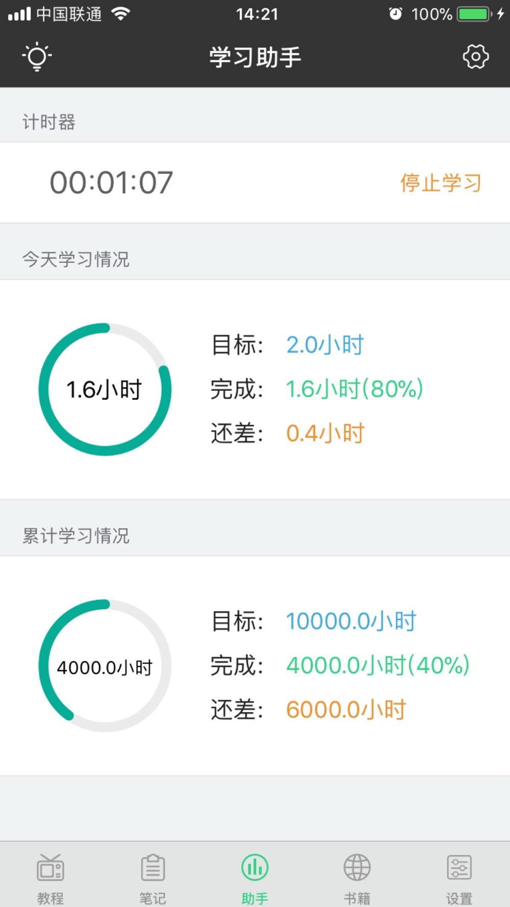This screenshot has width=510, height=907.
Task: Select the 助手 bar-chart icon
Action: [x=255, y=867]
